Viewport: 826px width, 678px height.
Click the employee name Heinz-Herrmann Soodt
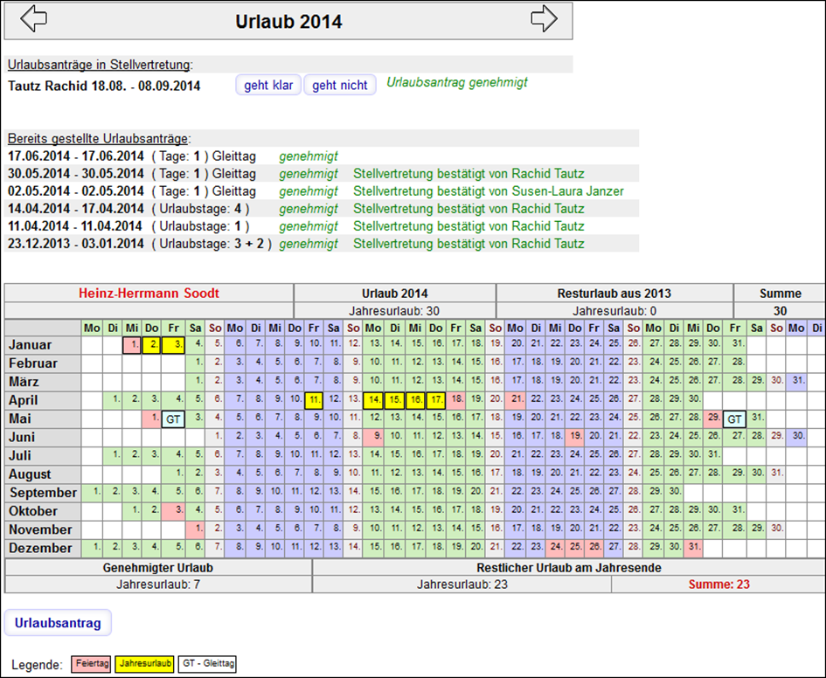149,294
